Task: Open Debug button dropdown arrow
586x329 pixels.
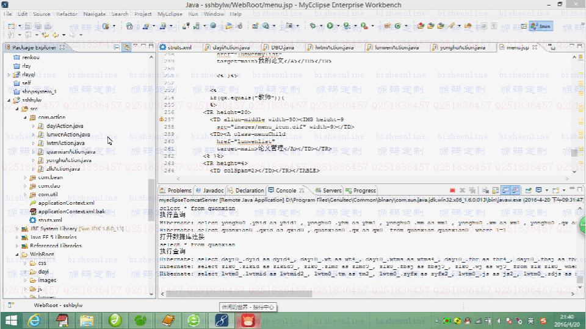Action: pos(320,26)
